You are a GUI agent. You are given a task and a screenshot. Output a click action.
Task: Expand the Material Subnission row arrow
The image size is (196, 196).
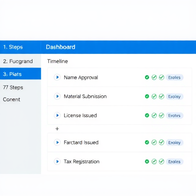pyautogui.click(x=57, y=96)
